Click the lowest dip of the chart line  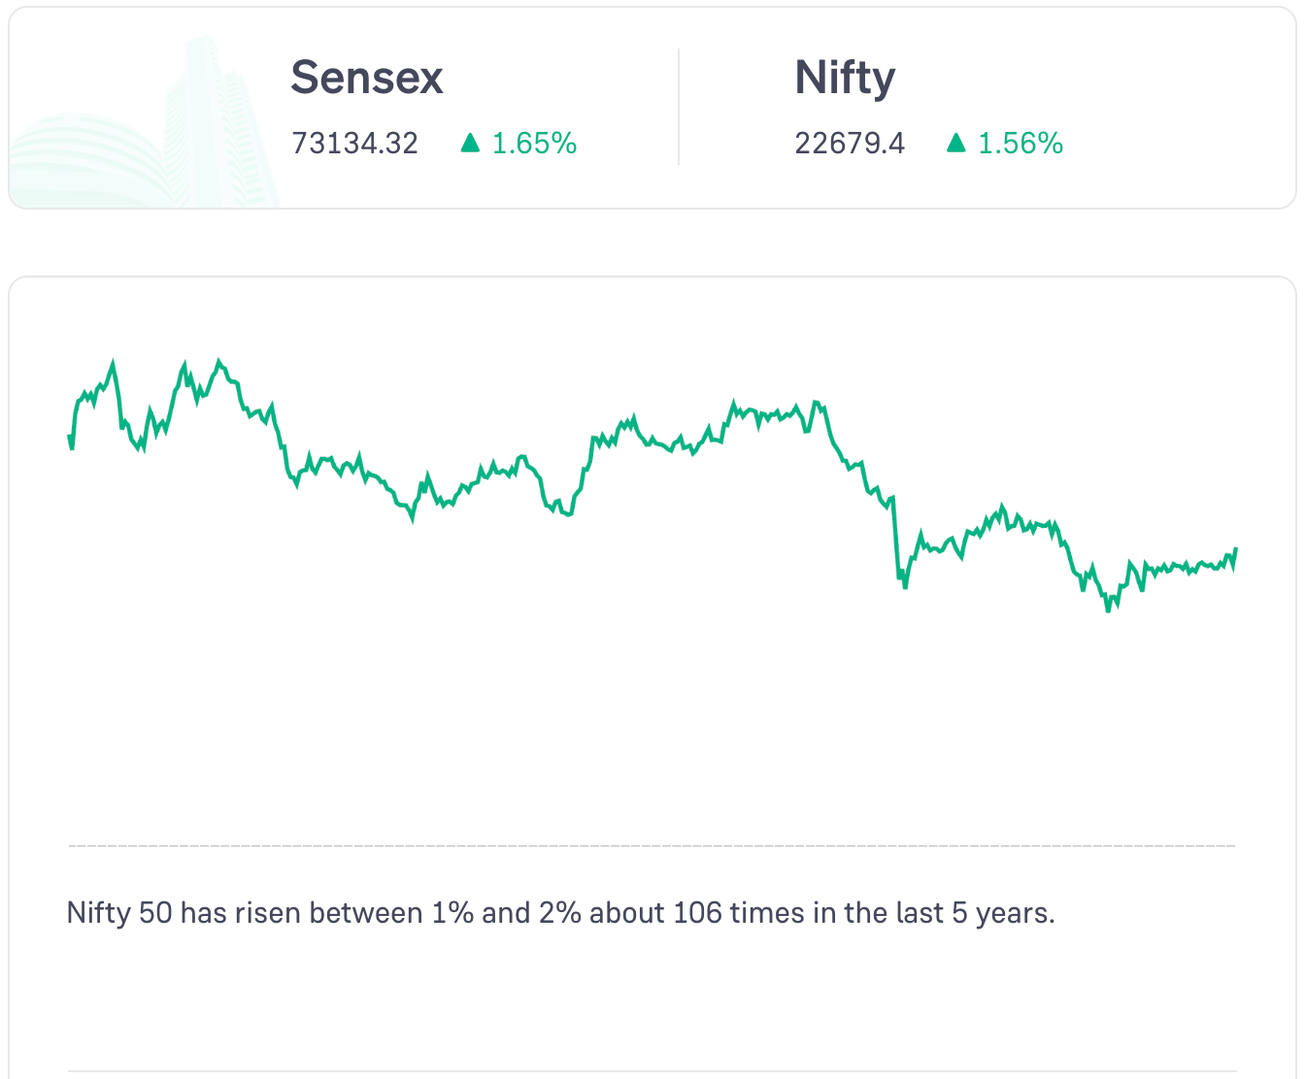pyautogui.click(x=1108, y=609)
